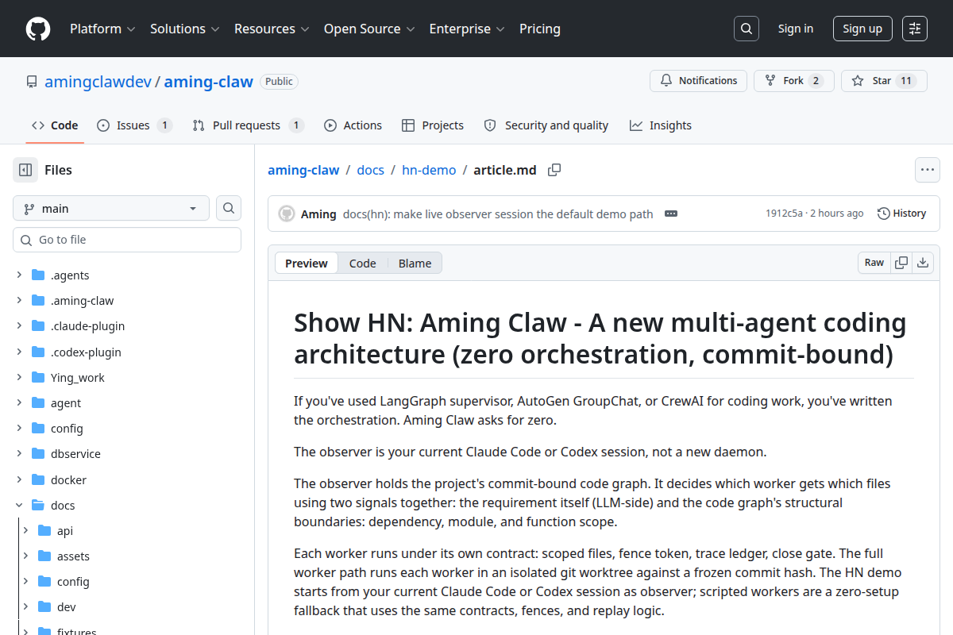Open the Enterprise dropdown menu
The height and width of the screenshot is (635, 953).
click(x=467, y=29)
